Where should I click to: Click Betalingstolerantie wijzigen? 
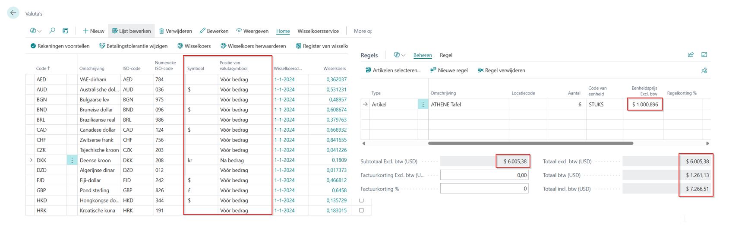tap(133, 46)
